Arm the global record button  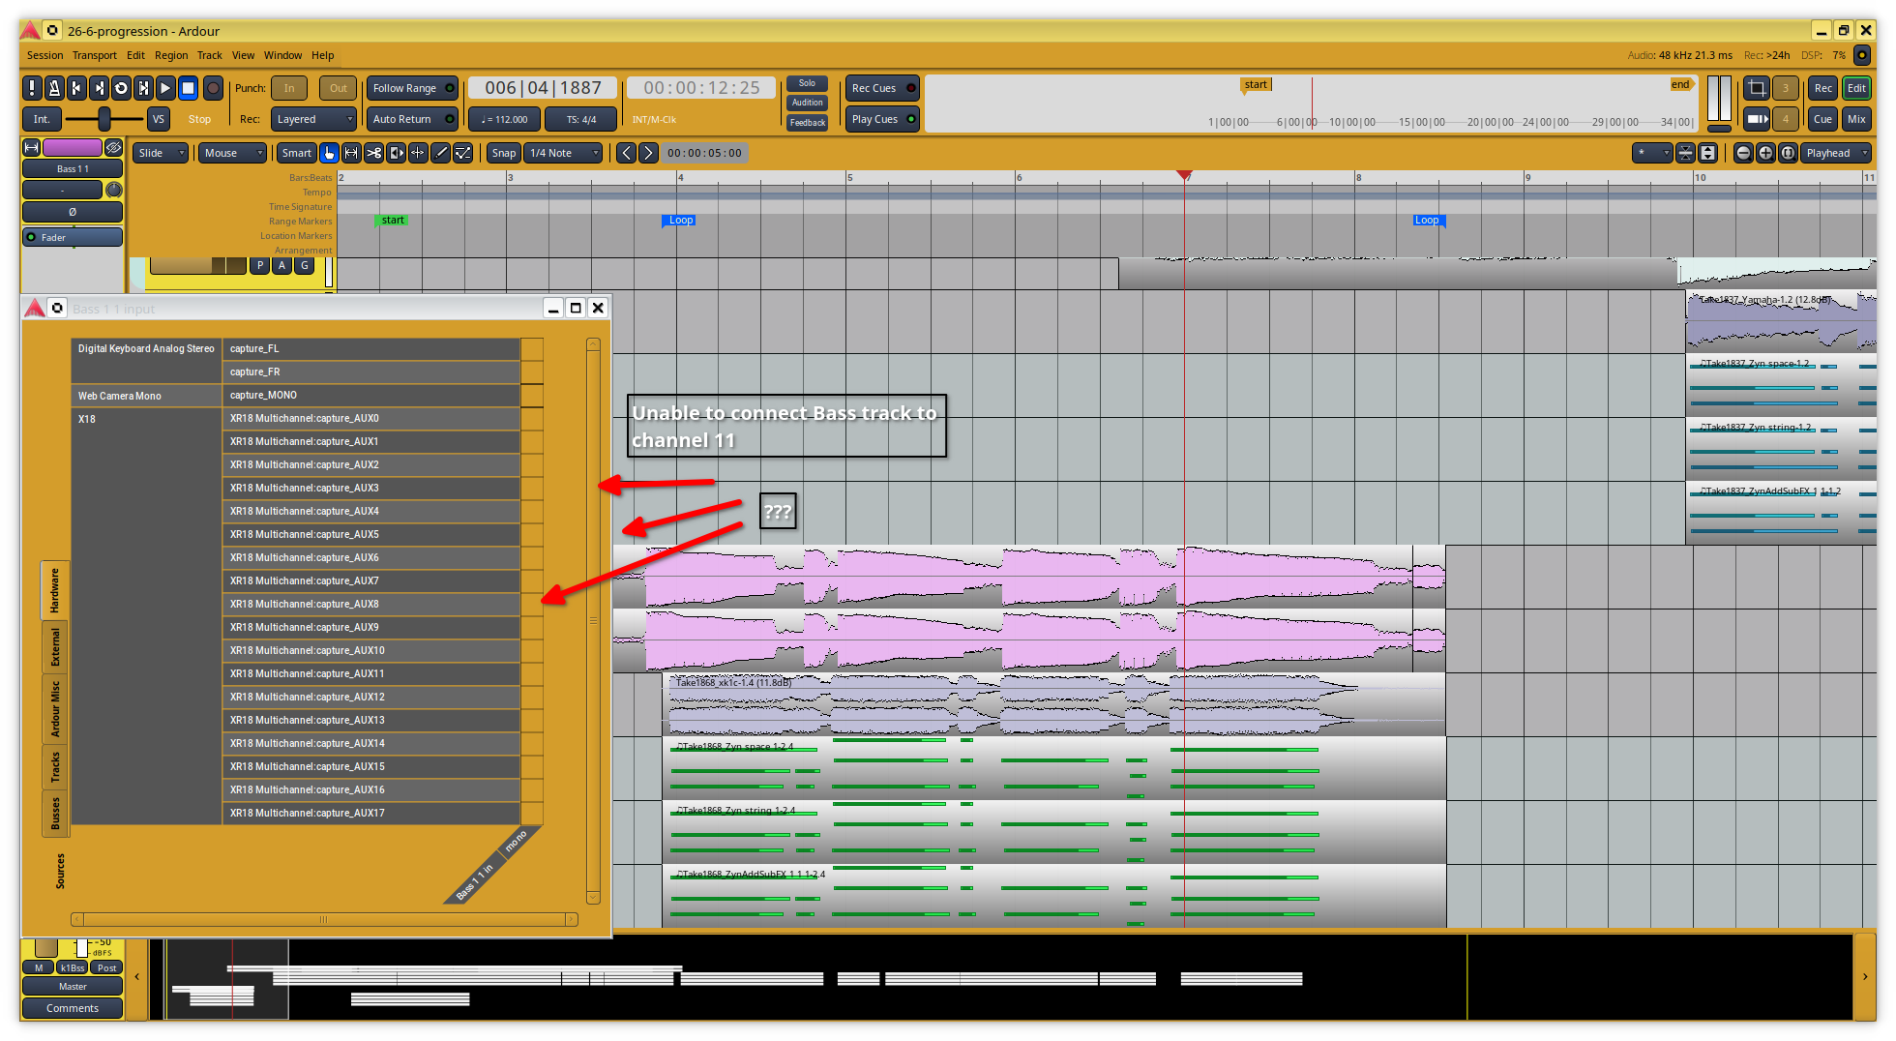pos(213,88)
